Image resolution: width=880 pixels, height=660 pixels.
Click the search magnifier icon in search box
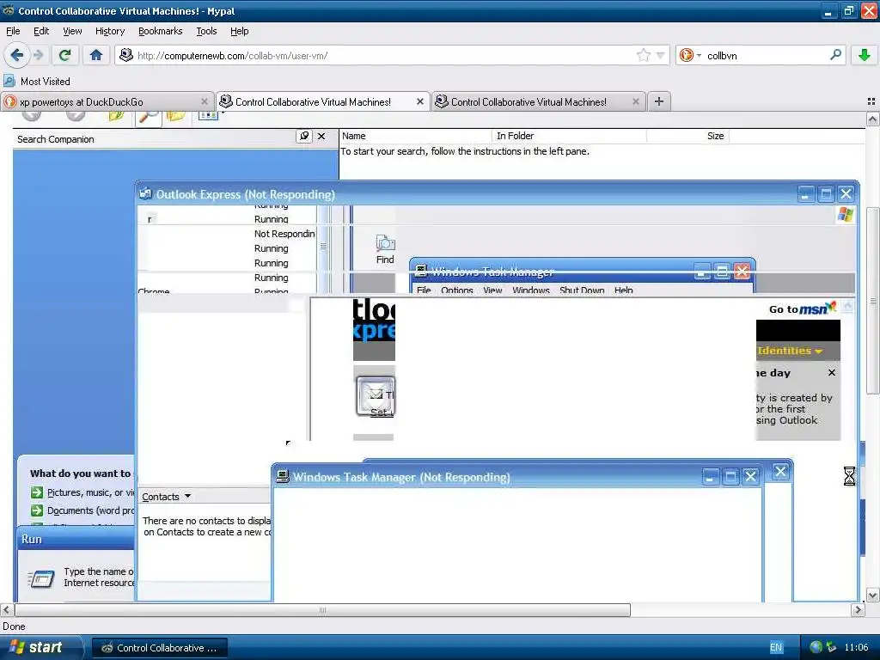tap(835, 55)
